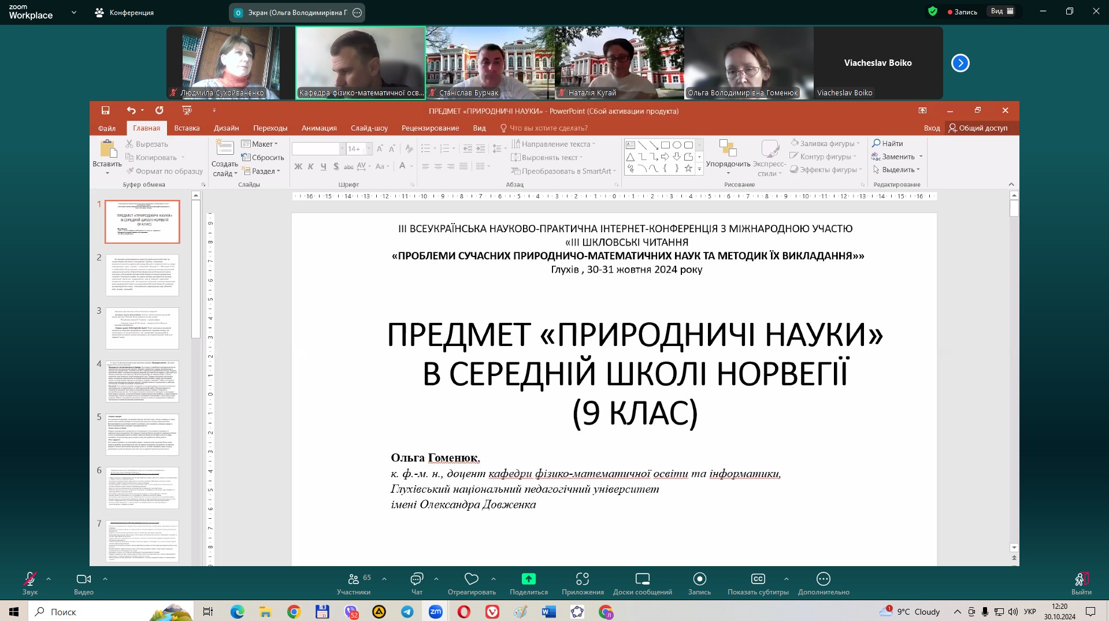The width and height of the screenshot is (1109, 621).
Task: Open Arrange (Упорядочить) dropdown
Action: pyautogui.click(x=728, y=157)
